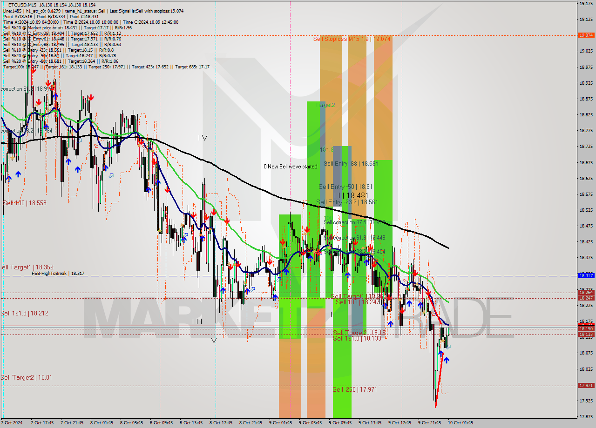
Task: Select the 'Sell correction 61.8 | 18.448' label
Action: (x=355, y=238)
